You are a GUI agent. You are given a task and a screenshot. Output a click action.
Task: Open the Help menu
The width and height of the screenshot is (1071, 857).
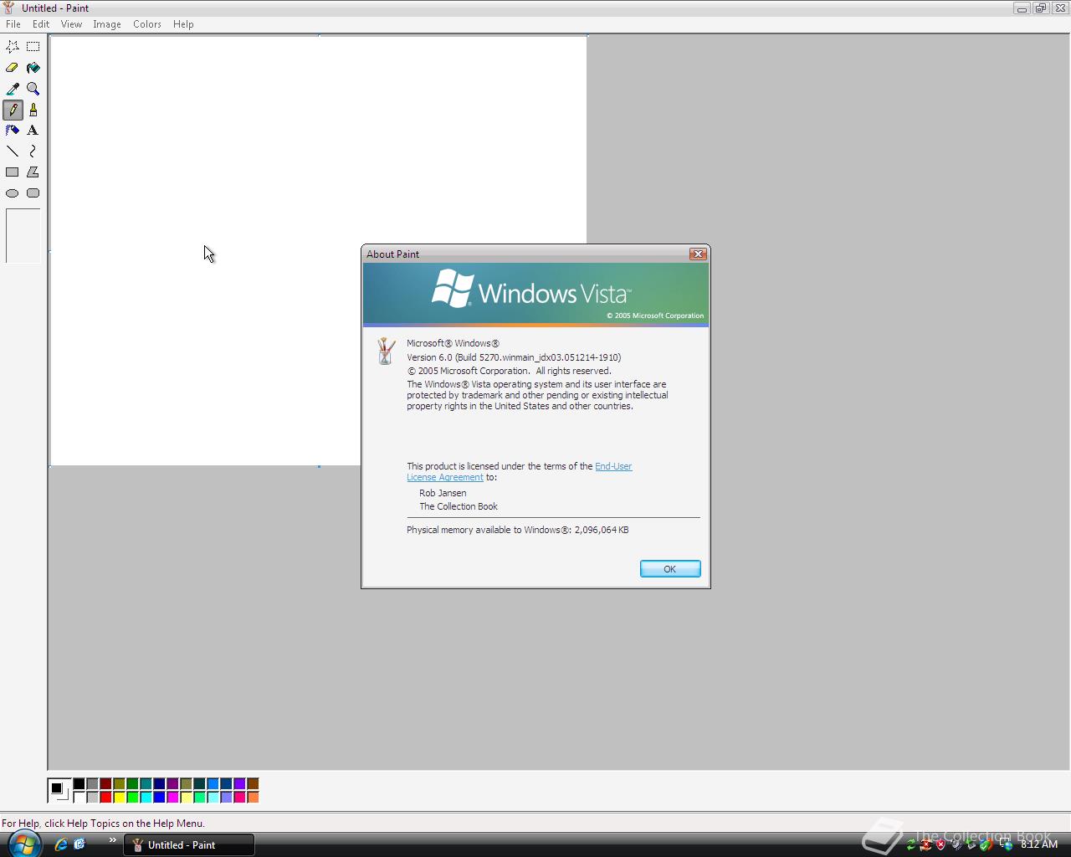183,24
